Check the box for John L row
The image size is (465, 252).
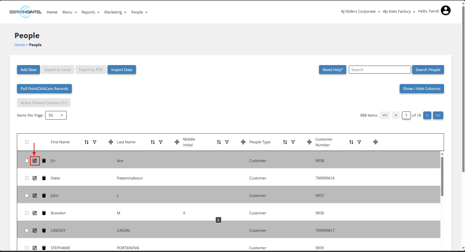coord(27,196)
